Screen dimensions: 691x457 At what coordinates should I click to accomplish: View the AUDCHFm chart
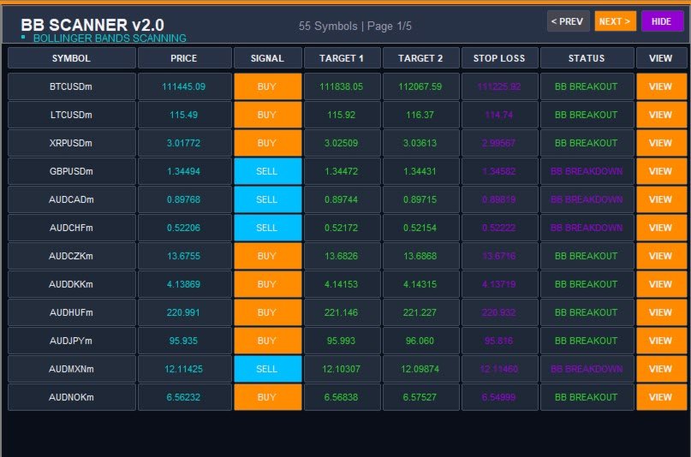pos(661,227)
